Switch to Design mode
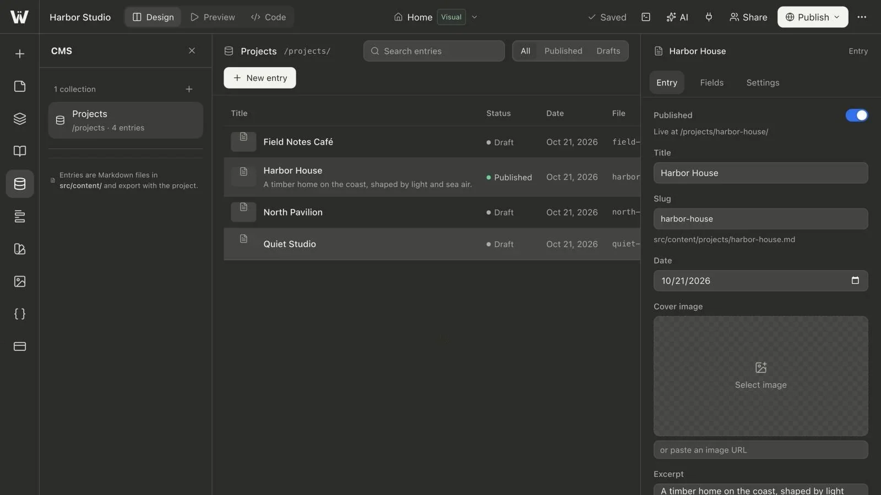 [x=153, y=17]
